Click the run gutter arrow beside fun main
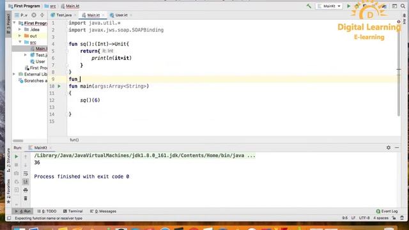 [x=59, y=86]
